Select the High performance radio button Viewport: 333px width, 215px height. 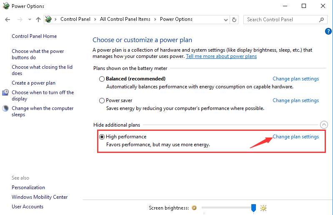pyautogui.click(x=102, y=137)
